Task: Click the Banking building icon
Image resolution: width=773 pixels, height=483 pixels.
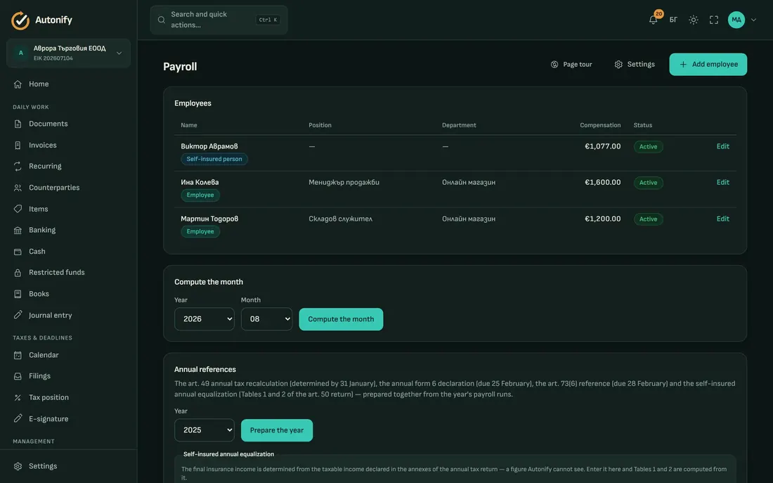Action: point(18,230)
